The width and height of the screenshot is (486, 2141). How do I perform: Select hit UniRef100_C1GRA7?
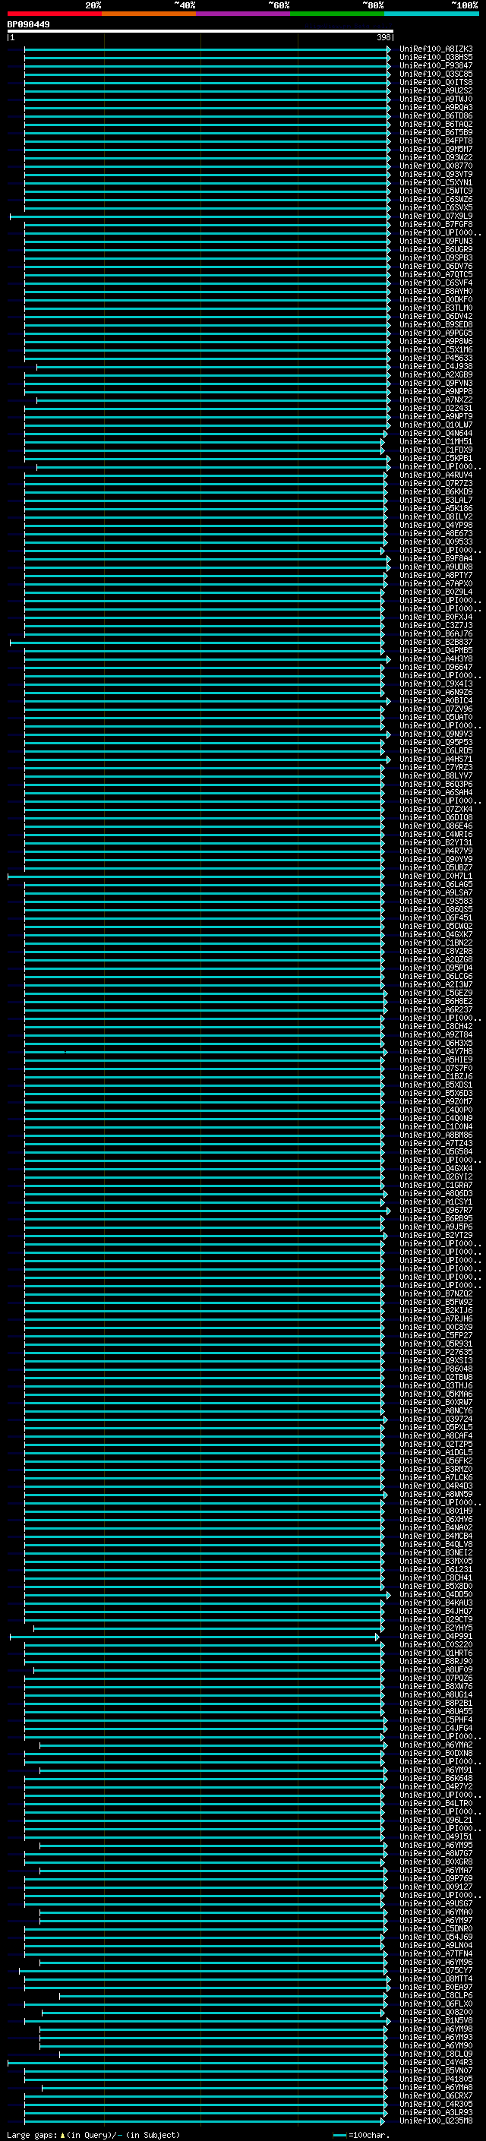click(436, 1186)
